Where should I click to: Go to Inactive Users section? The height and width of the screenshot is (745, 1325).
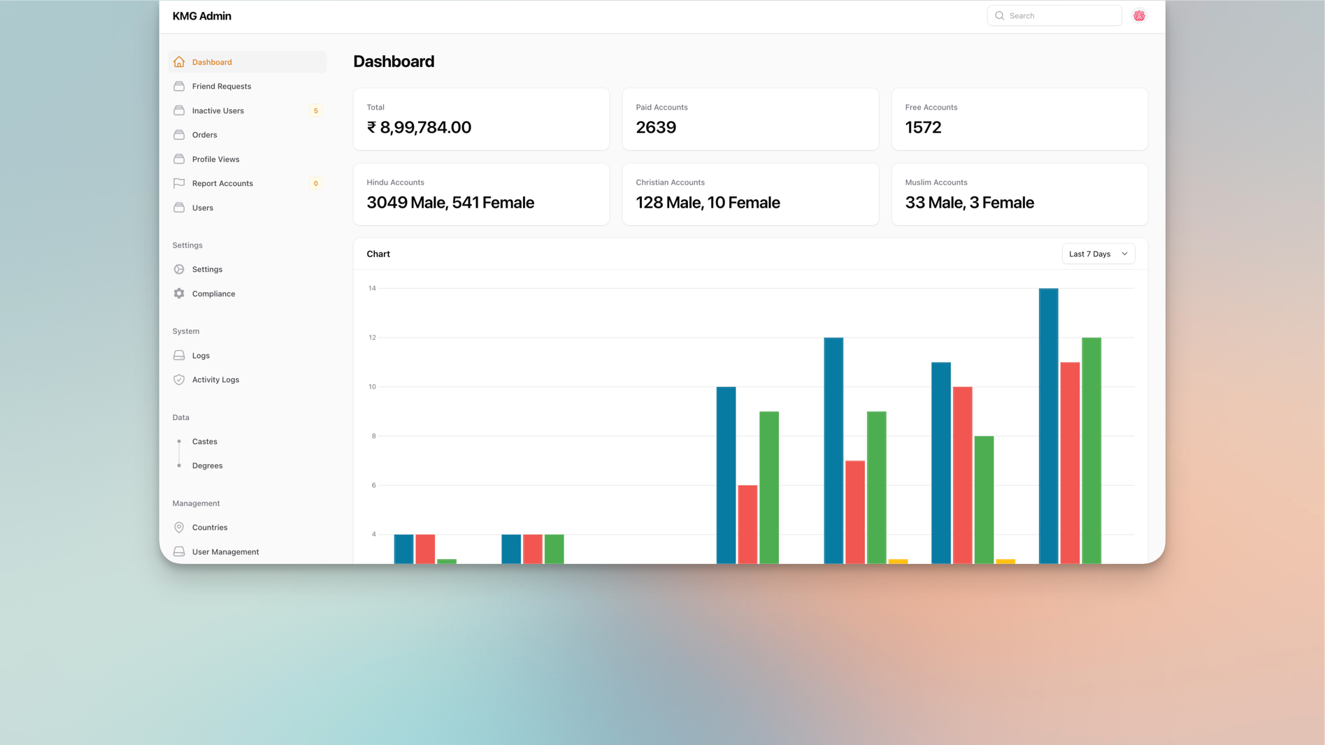pos(217,110)
